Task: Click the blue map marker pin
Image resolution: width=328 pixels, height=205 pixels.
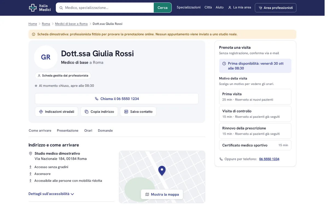Action: (162, 171)
